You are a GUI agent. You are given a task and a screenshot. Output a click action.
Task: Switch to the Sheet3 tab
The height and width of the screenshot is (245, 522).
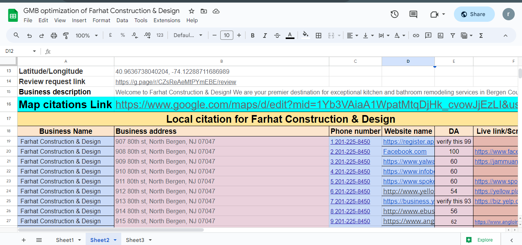point(135,240)
